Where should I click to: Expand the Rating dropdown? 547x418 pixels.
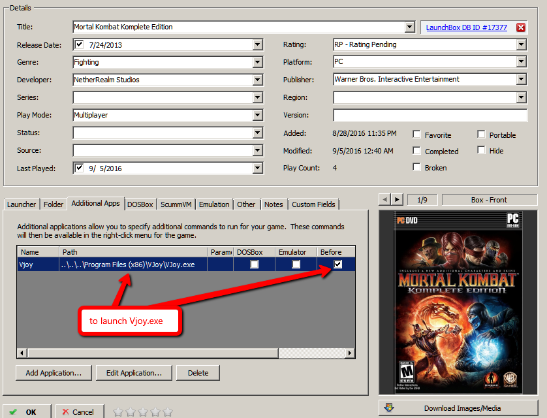click(x=521, y=44)
